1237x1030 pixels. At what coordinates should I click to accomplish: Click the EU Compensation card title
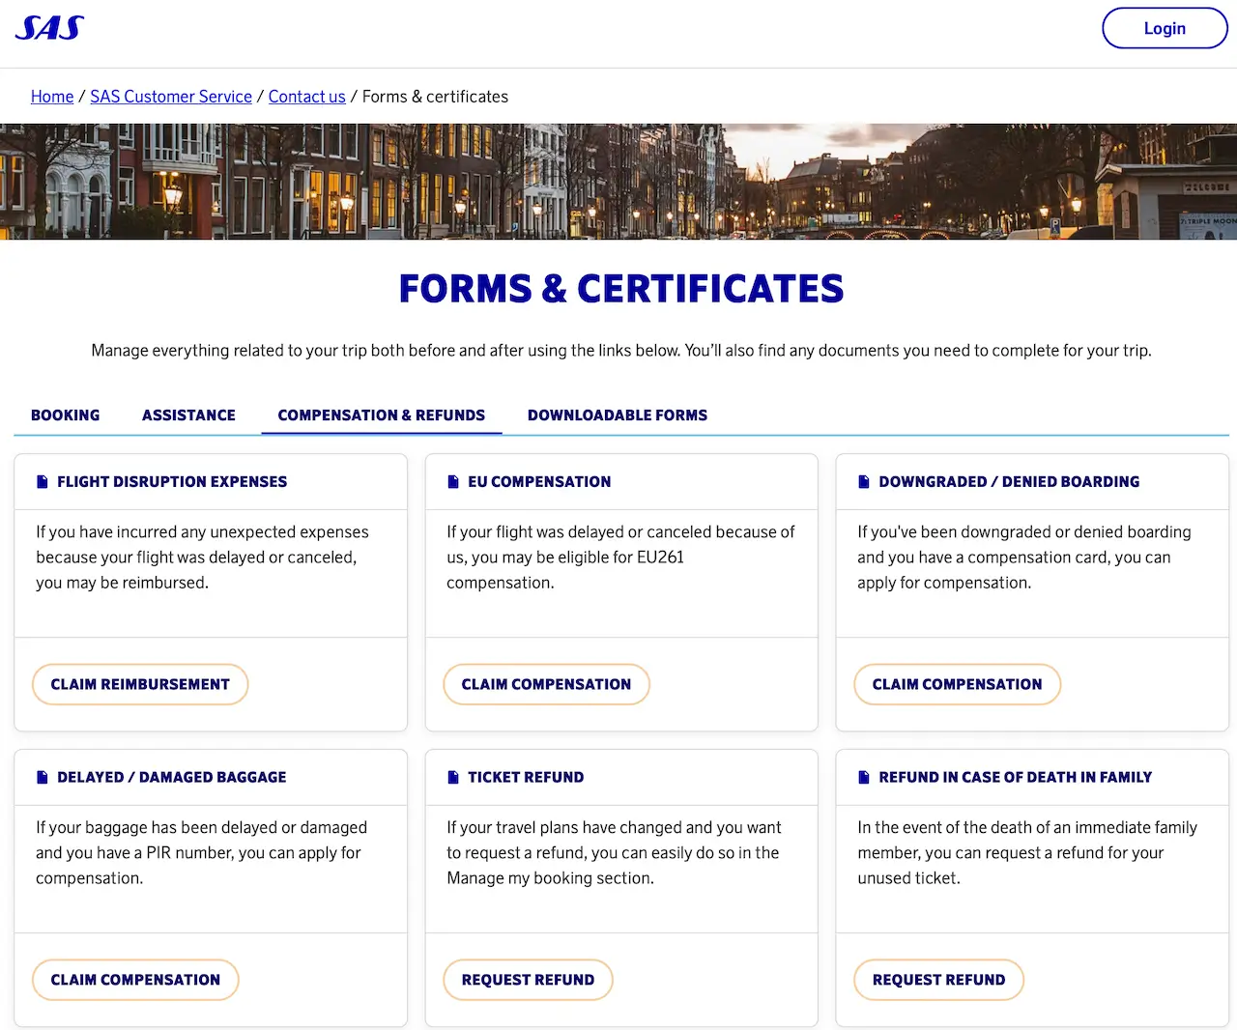[x=539, y=481]
